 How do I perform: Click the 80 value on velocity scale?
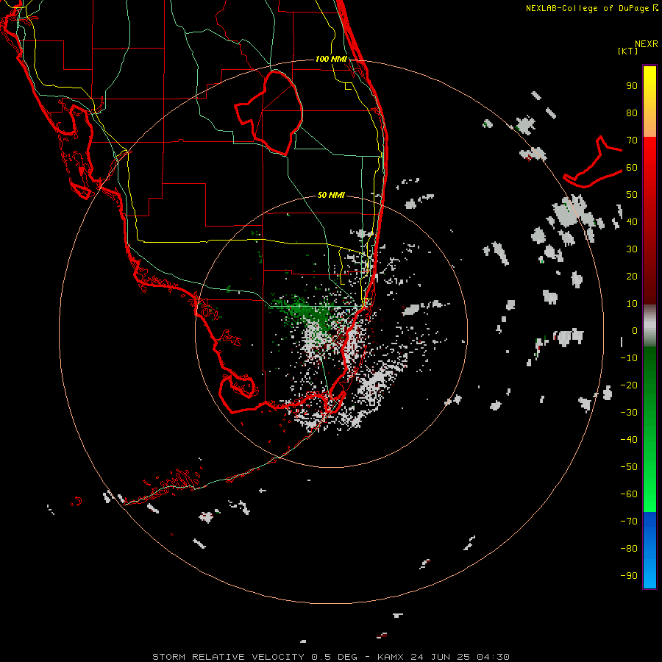[x=632, y=113]
